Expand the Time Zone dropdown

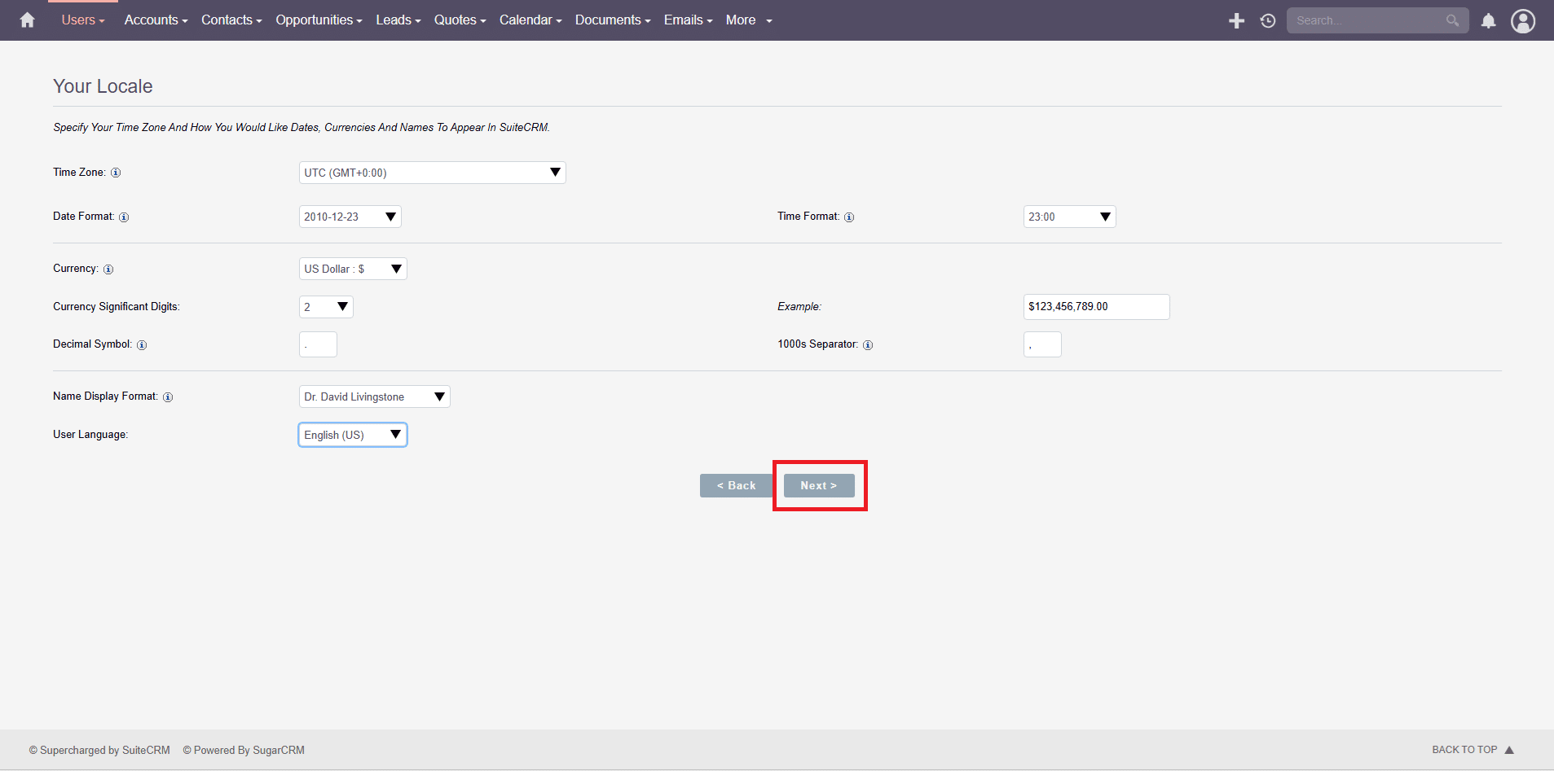pyautogui.click(x=432, y=173)
